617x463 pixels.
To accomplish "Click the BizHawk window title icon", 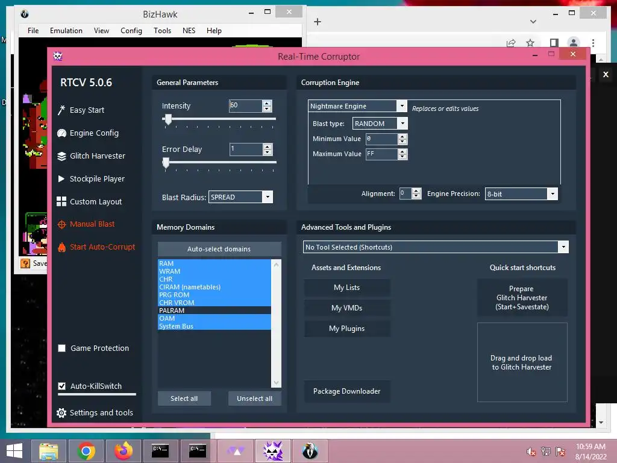I will coord(24,14).
